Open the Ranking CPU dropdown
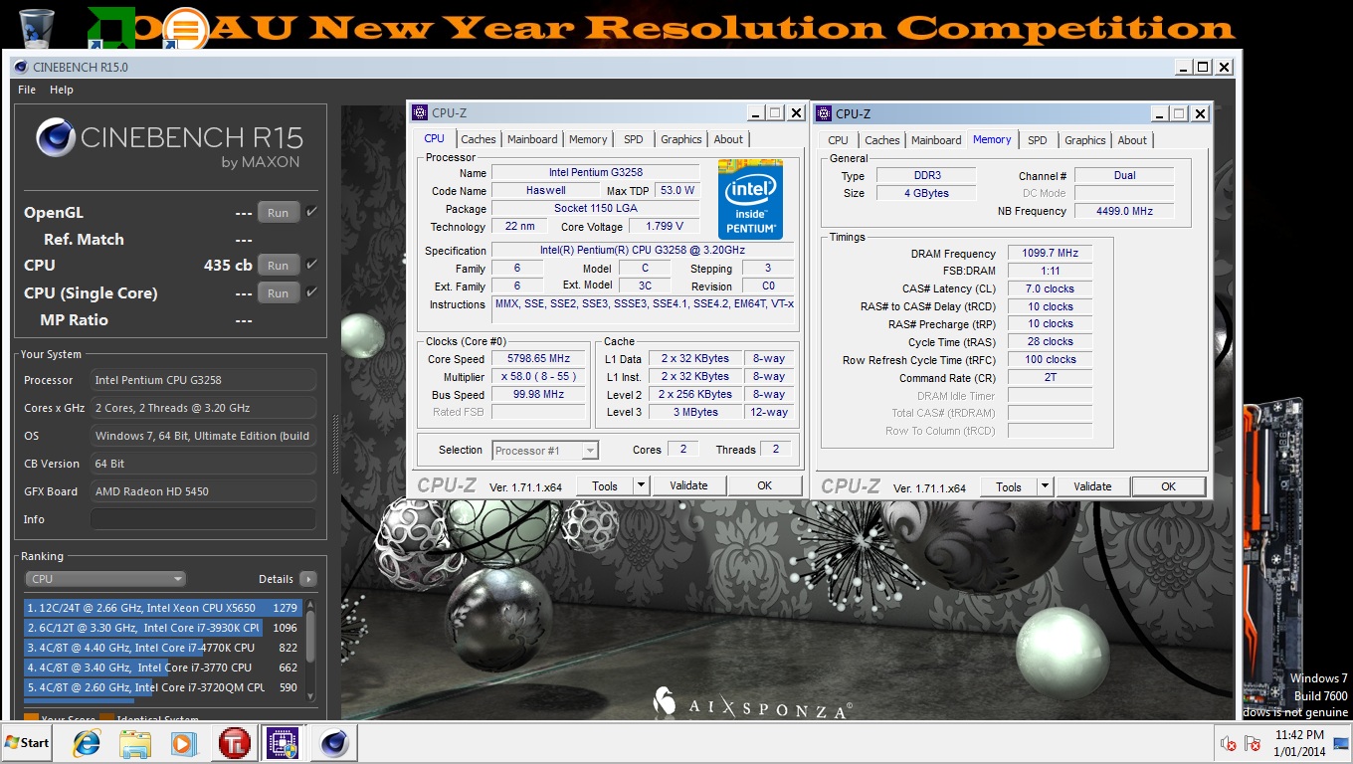The height and width of the screenshot is (764, 1353). pyautogui.click(x=104, y=578)
